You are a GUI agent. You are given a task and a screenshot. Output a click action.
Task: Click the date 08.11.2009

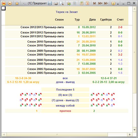click(x=89, y=51)
